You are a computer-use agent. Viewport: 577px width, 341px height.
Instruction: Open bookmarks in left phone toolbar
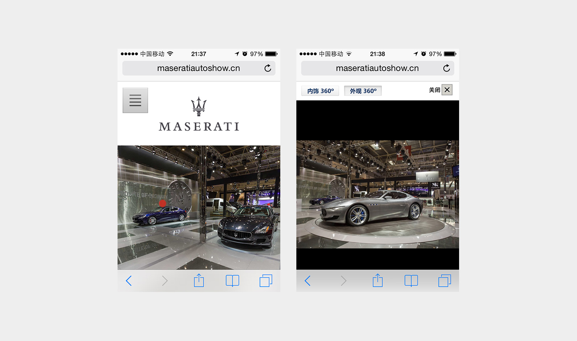(x=233, y=281)
